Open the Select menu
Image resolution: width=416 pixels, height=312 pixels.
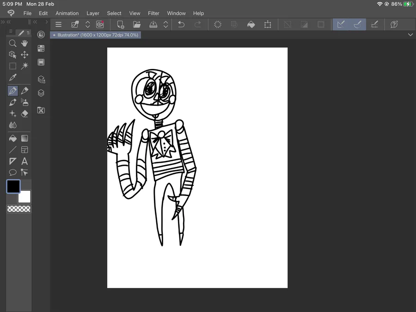(114, 13)
